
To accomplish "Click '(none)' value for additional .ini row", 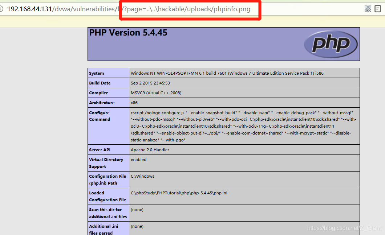I will [x=137, y=226].
